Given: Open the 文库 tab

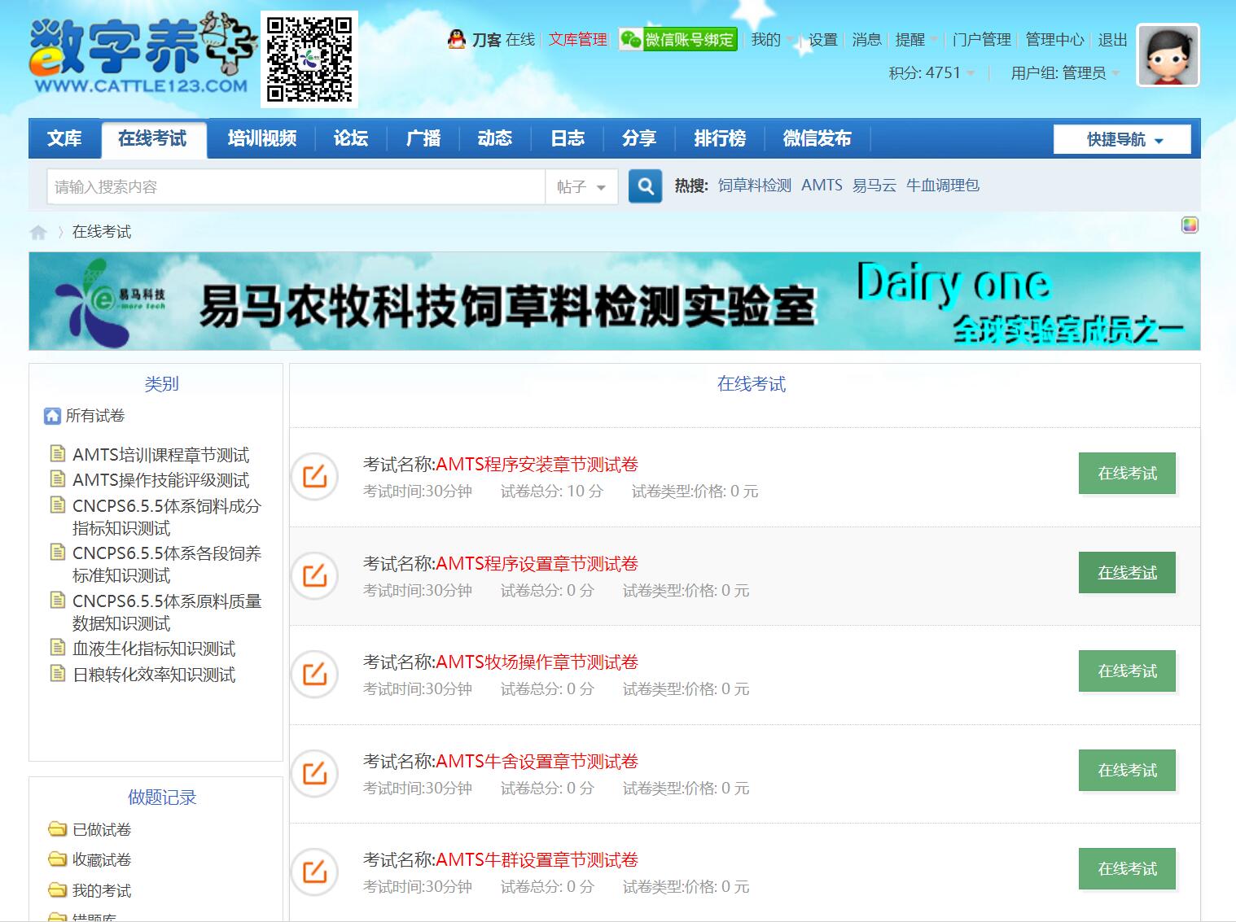Looking at the screenshot, I should pyautogui.click(x=64, y=138).
